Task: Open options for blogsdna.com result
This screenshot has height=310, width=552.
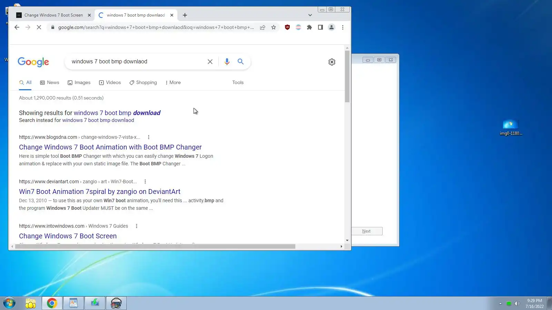Action: [x=149, y=137]
